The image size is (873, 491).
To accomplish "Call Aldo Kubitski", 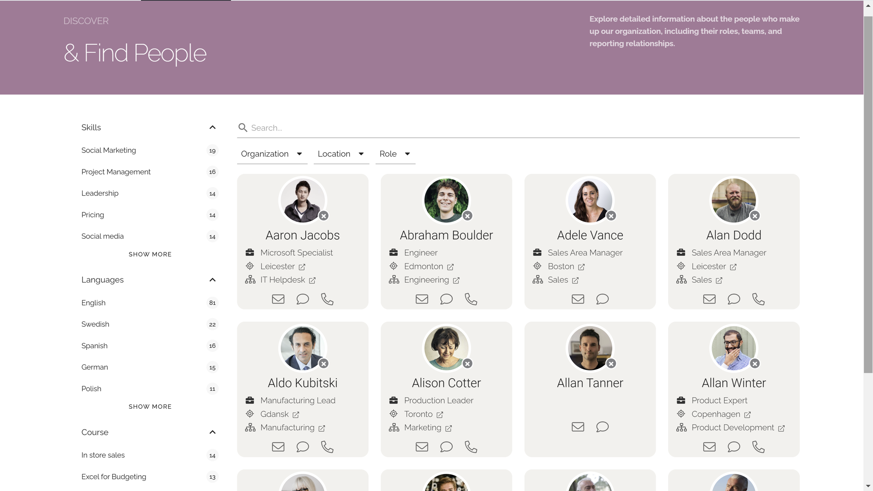I will (327, 447).
